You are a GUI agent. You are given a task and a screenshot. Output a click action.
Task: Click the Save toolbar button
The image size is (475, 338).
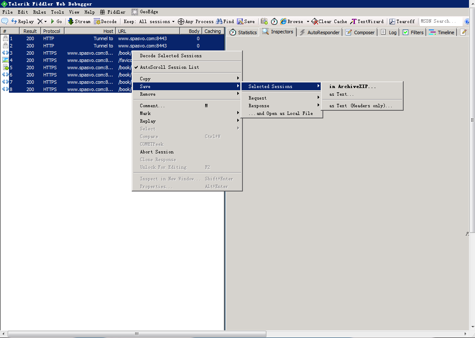point(246,21)
